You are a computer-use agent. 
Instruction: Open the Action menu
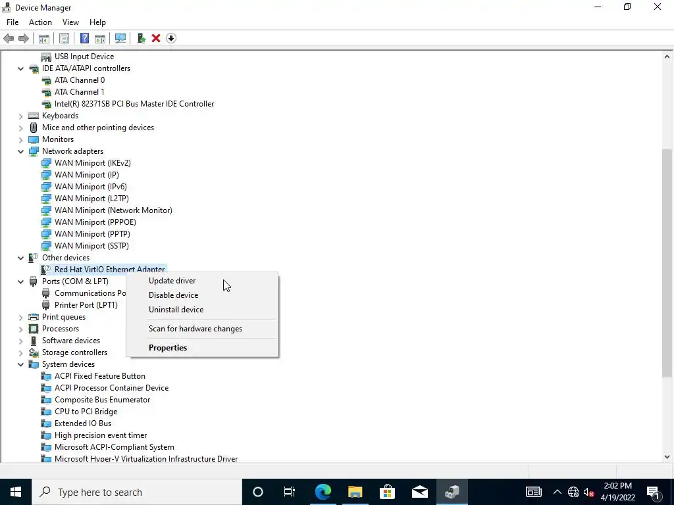[40, 22]
